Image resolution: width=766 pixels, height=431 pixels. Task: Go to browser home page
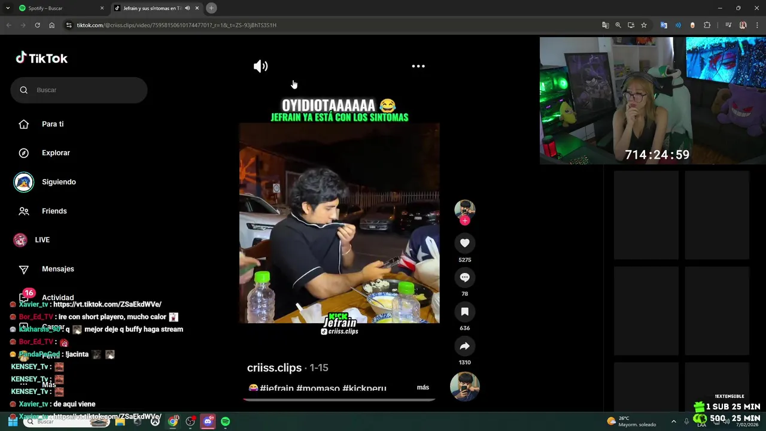coord(51,25)
